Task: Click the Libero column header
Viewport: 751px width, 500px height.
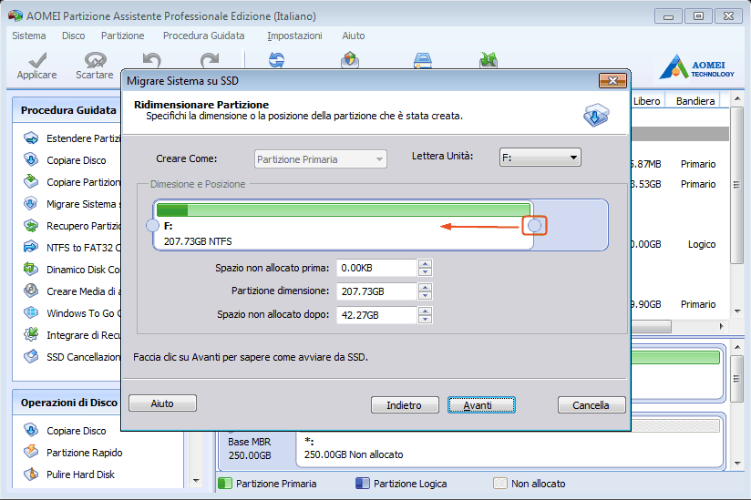Action: pos(647,101)
